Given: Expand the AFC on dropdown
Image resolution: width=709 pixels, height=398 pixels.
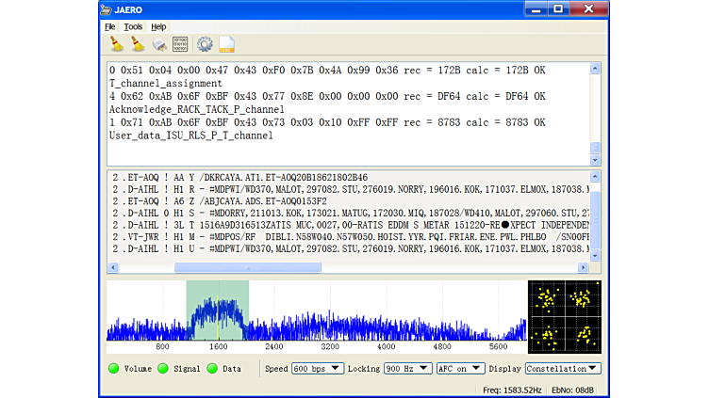Looking at the screenshot, I should pyautogui.click(x=459, y=369).
